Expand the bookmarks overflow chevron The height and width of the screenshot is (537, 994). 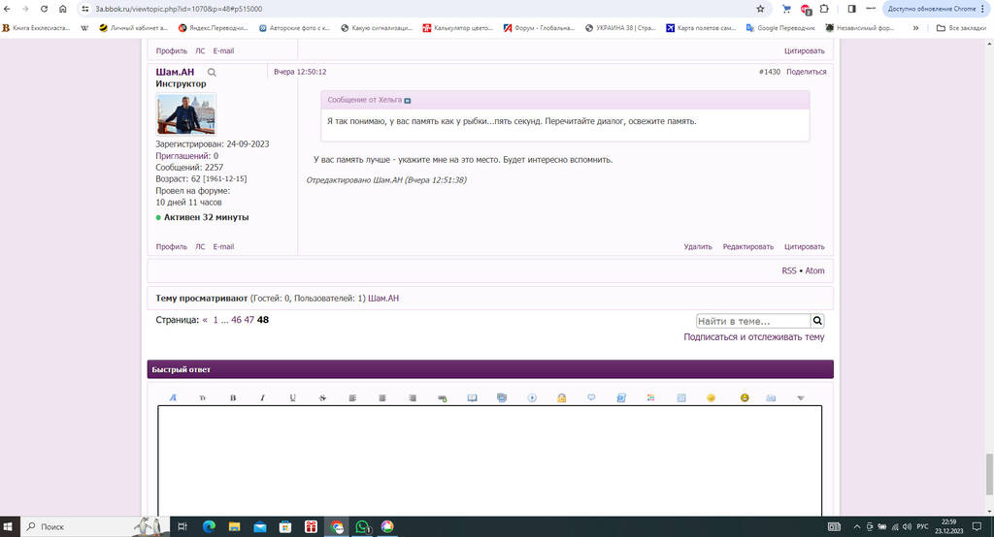pos(915,28)
